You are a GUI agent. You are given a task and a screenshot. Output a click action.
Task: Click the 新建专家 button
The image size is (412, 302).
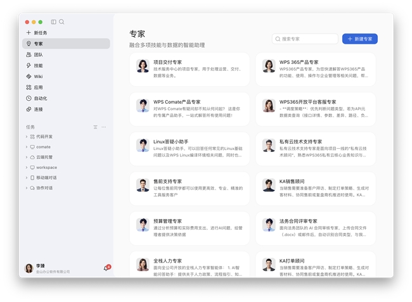(x=360, y=39)
